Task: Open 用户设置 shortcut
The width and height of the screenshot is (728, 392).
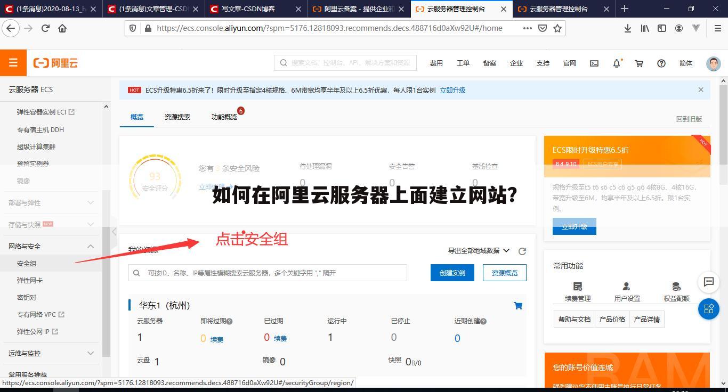Action: point(627,292)
